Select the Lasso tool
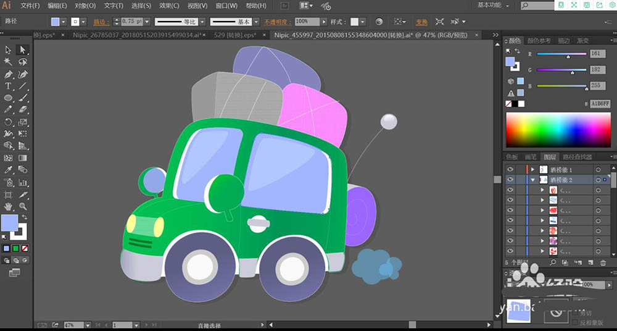 point(22,62)
